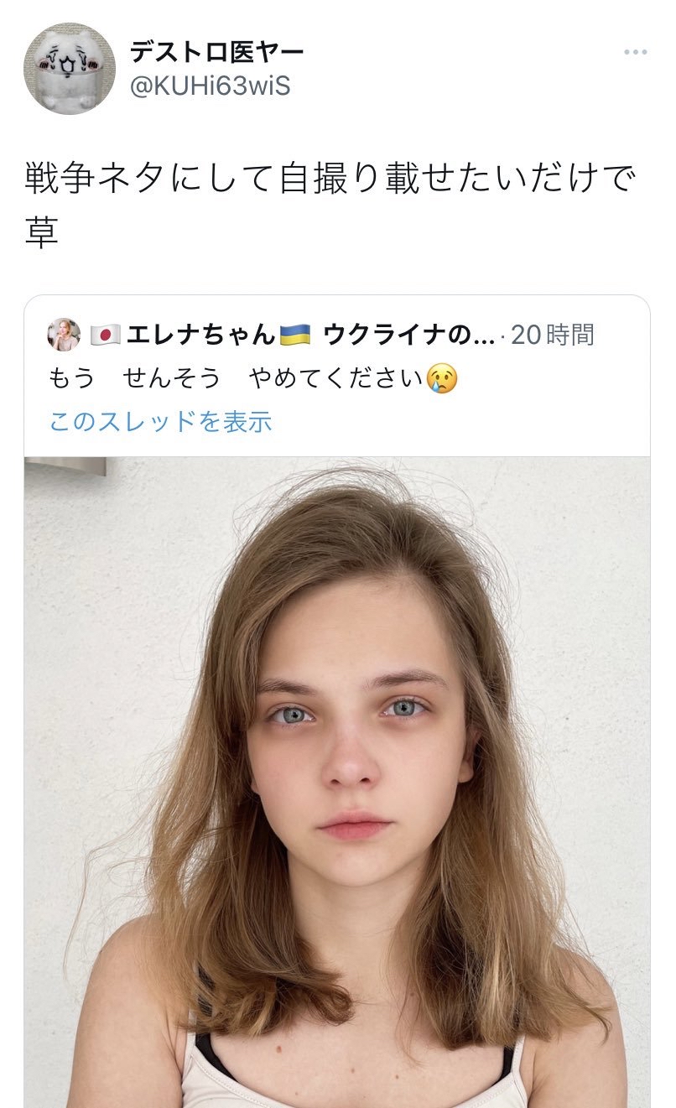Viewport: 676px width, 1108px height.
Task: Open the three-dot more options menu
Action: [x=635, y=53]
